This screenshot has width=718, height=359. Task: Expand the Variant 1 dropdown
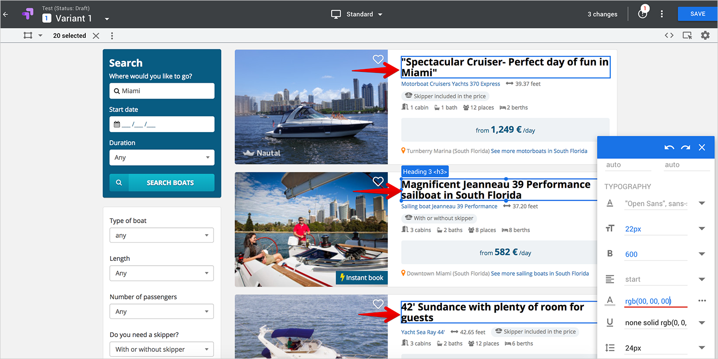tap(107, 19)
